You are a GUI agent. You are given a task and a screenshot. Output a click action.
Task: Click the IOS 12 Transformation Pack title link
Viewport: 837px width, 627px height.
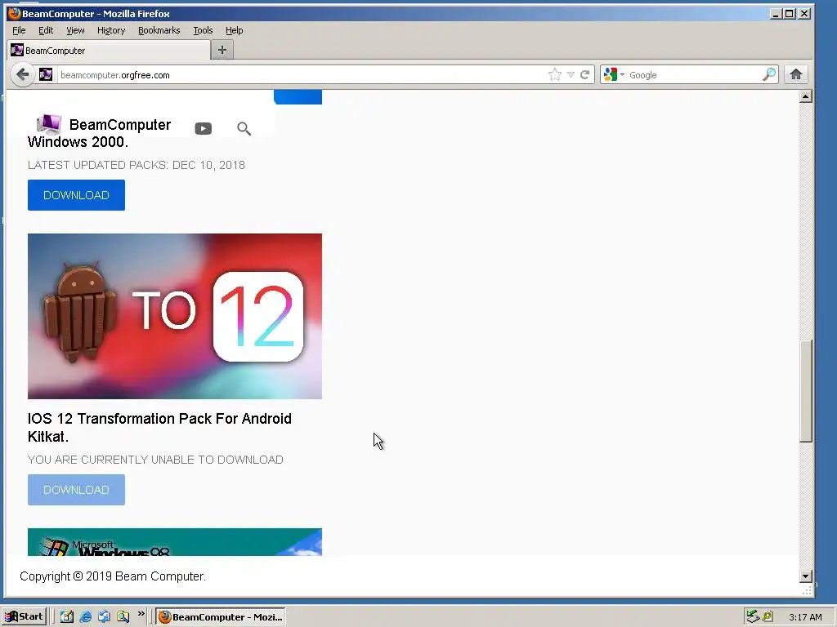(159, 427)
